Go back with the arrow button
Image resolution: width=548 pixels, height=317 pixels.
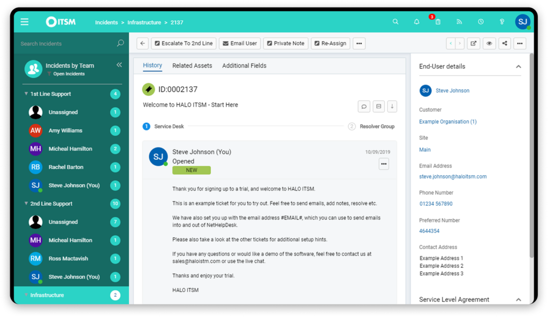click(x=142, y=43)
